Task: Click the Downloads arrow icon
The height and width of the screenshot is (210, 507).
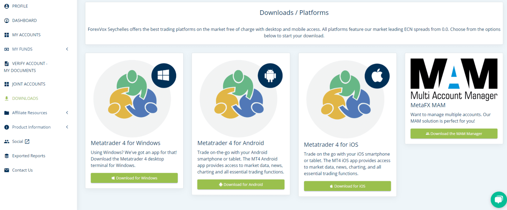Action: coord(6,98)
